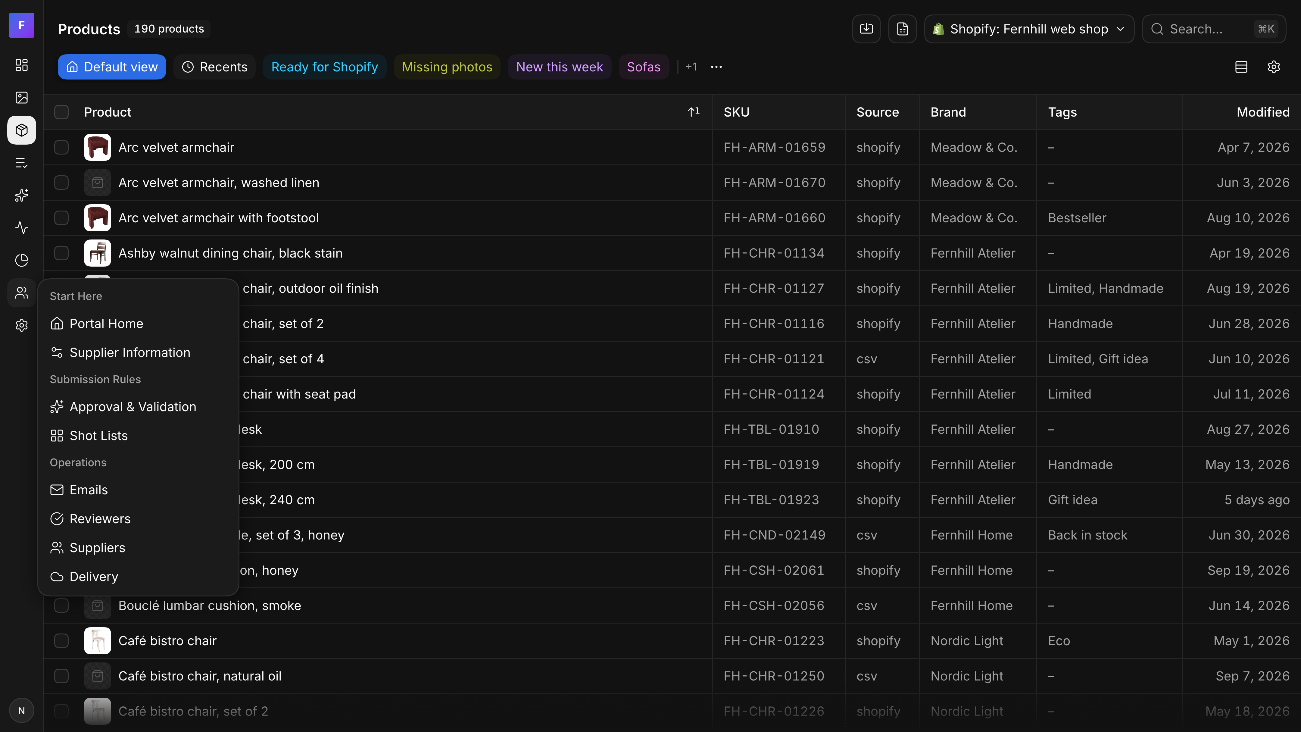This screenshot has width=1301, height=732.
Task: Open the Missing photos view
Action: [447, 67]
